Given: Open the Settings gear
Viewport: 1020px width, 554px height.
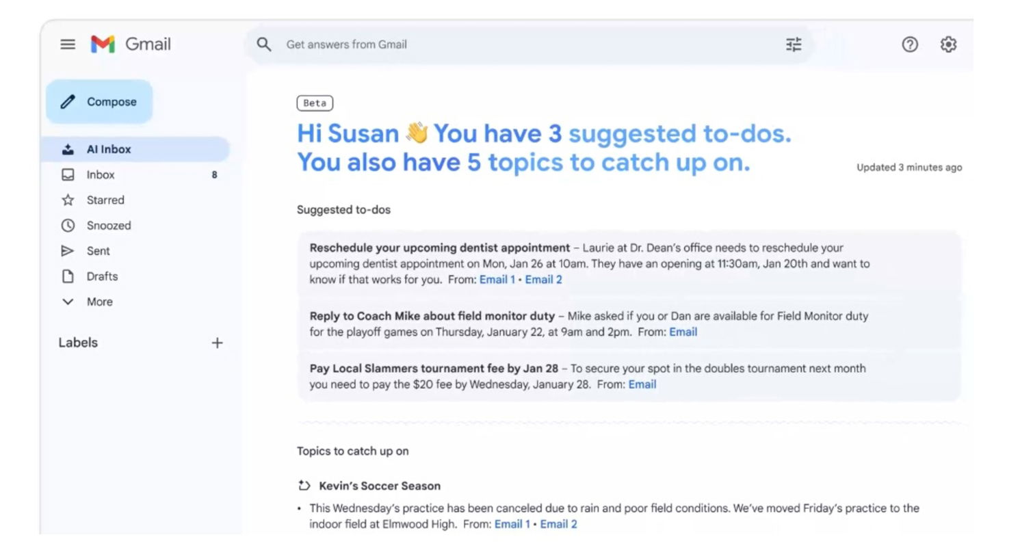Looking at the screenshot, I should click(x=949, y=44).
